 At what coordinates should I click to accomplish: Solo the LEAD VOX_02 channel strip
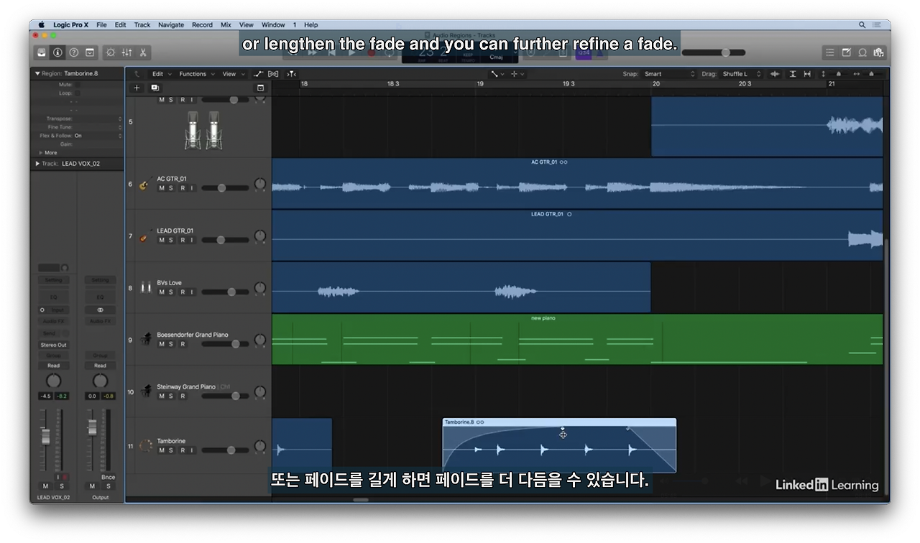click(62, 486)
